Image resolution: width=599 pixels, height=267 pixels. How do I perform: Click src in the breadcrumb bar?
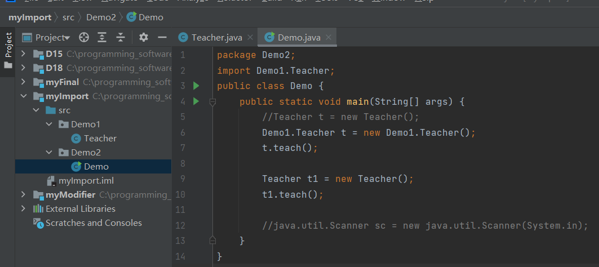[68, 17]
